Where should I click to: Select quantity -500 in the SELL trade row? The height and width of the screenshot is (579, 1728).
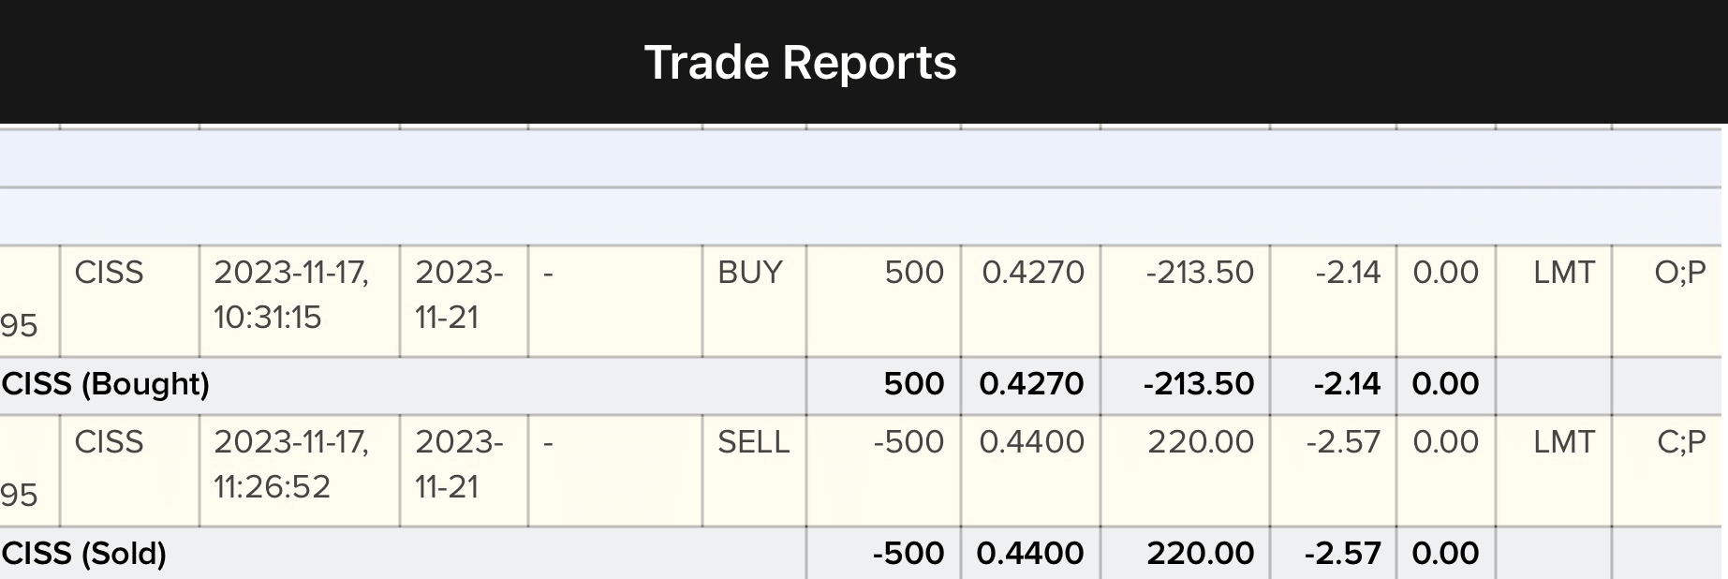[908, 442]
